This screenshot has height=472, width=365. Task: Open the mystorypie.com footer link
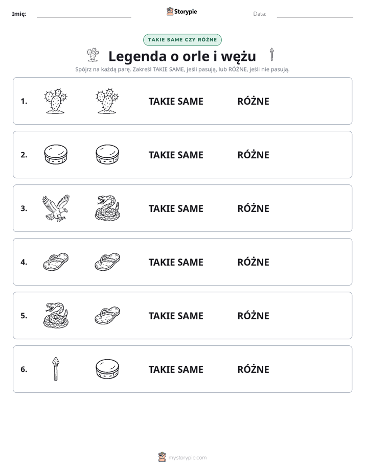182,457
